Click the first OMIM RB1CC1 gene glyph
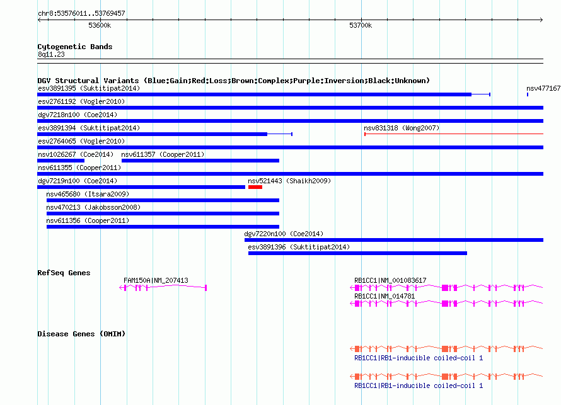This screenshot has width=561, height=405. pos(446,348)
